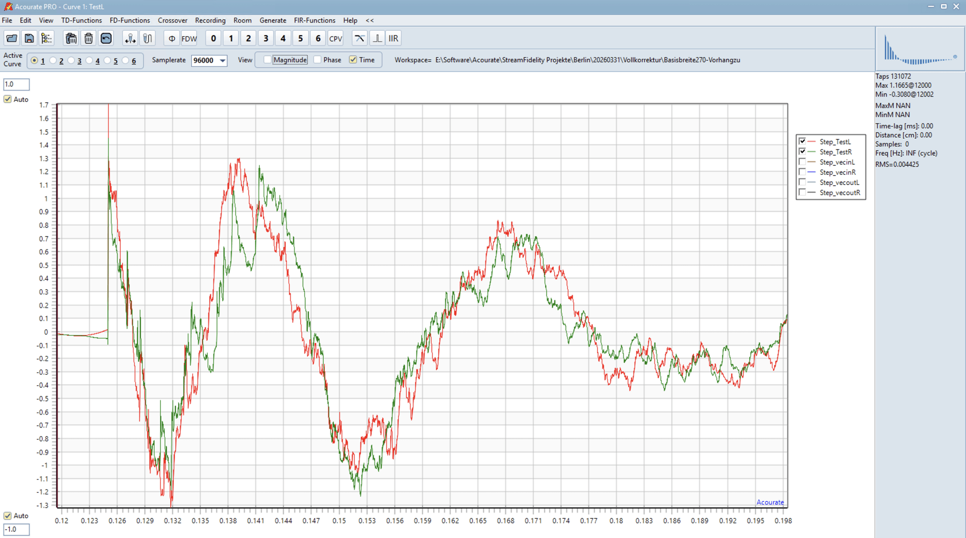Click the CPV toolbar button
This screenshot has width=966, height=538.
[335, 38]
